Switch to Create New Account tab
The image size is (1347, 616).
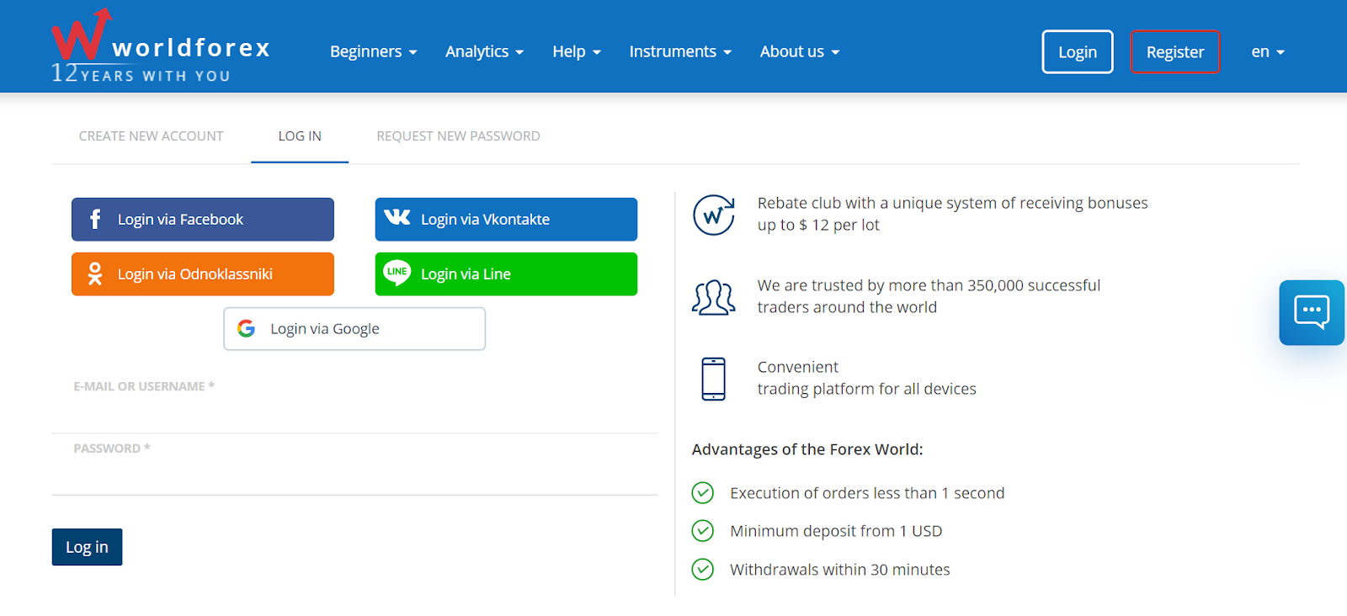(152, 136)
